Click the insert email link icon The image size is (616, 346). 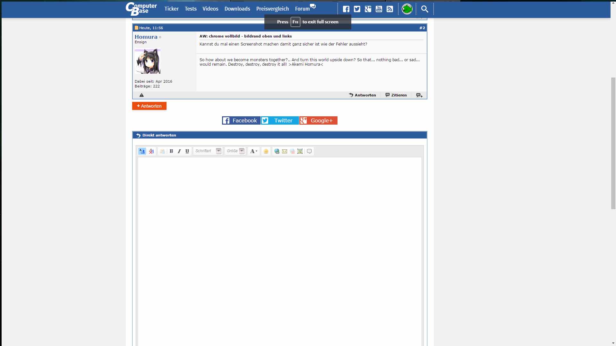tap(285, 151)
